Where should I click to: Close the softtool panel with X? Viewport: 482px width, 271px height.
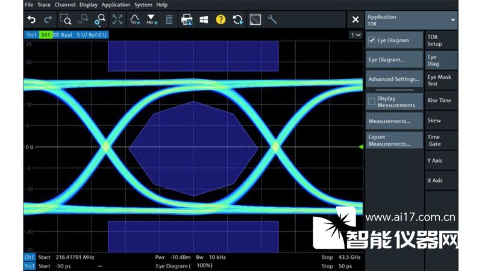(355, 20)
